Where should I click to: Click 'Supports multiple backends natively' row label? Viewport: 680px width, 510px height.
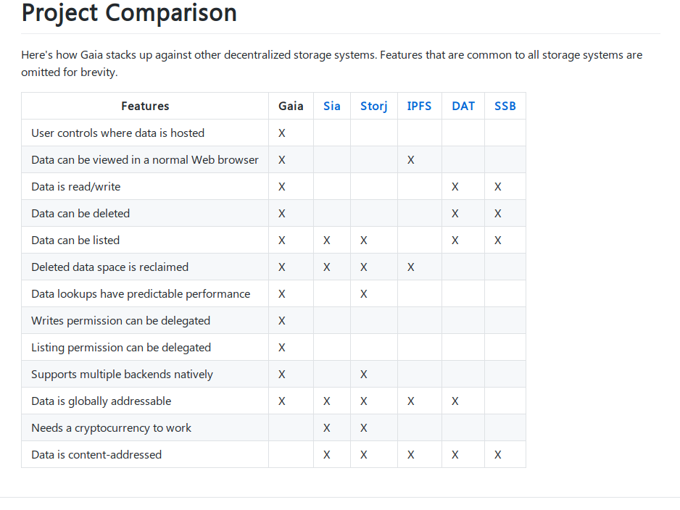coord(122,374)
